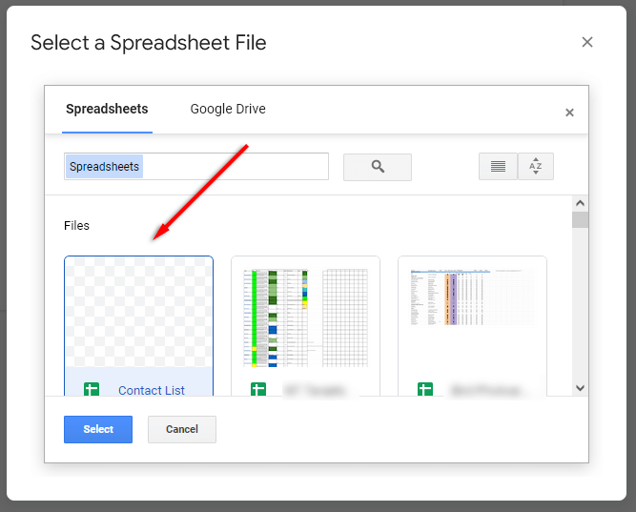Switch to the Google Drive tab
Viewport: 636px width, 512px height.
click(228, 110)
